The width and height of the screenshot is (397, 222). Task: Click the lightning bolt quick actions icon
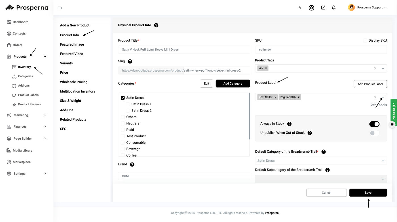point(300,8)
